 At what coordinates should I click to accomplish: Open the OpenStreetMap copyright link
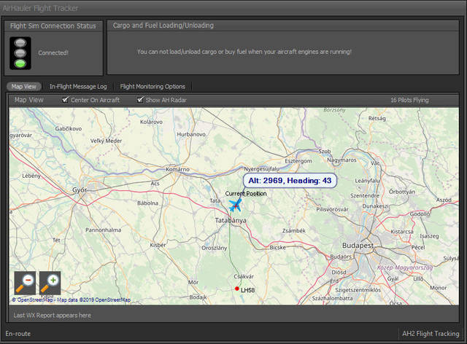click(72, 300)
